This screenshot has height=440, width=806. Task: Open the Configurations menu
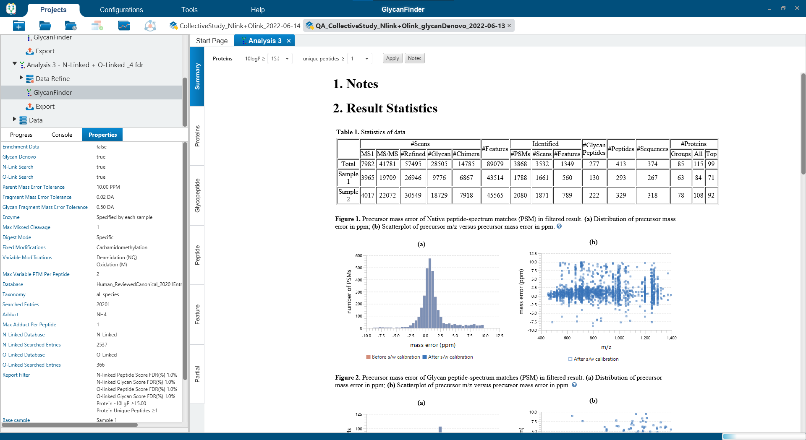coord(121,10)
